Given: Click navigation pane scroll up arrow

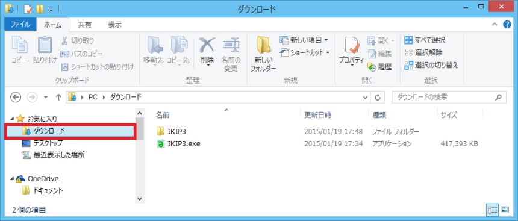Looking at the screenshot, I should (139, 113).
